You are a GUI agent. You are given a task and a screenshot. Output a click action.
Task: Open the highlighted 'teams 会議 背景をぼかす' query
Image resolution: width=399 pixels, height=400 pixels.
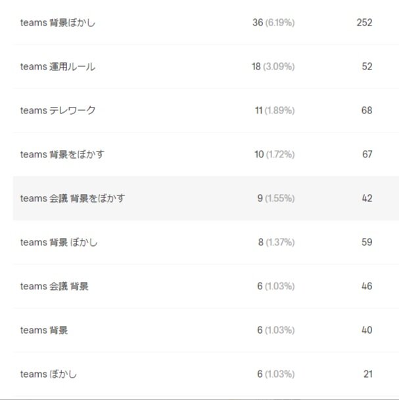(72, 199)
